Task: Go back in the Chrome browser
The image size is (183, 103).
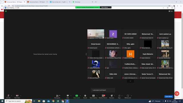Action: pyautogui.click(x=2, y=6)
